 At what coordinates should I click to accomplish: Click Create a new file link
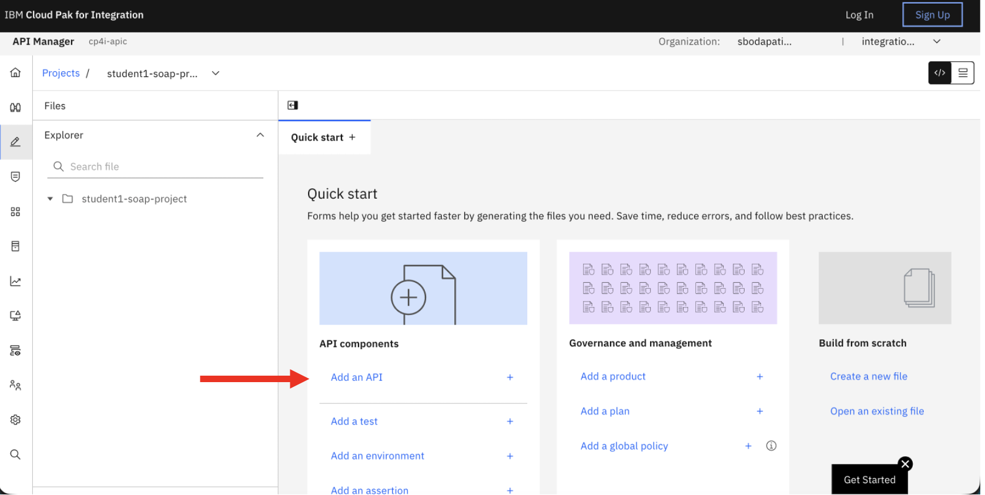click(x=869, y=377)
